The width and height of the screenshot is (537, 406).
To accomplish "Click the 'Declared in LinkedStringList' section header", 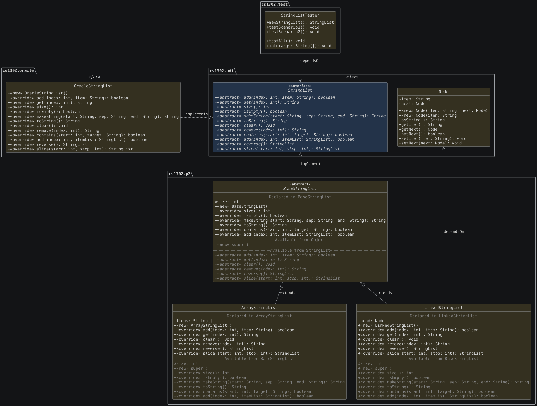I will [x=444, y=316].
